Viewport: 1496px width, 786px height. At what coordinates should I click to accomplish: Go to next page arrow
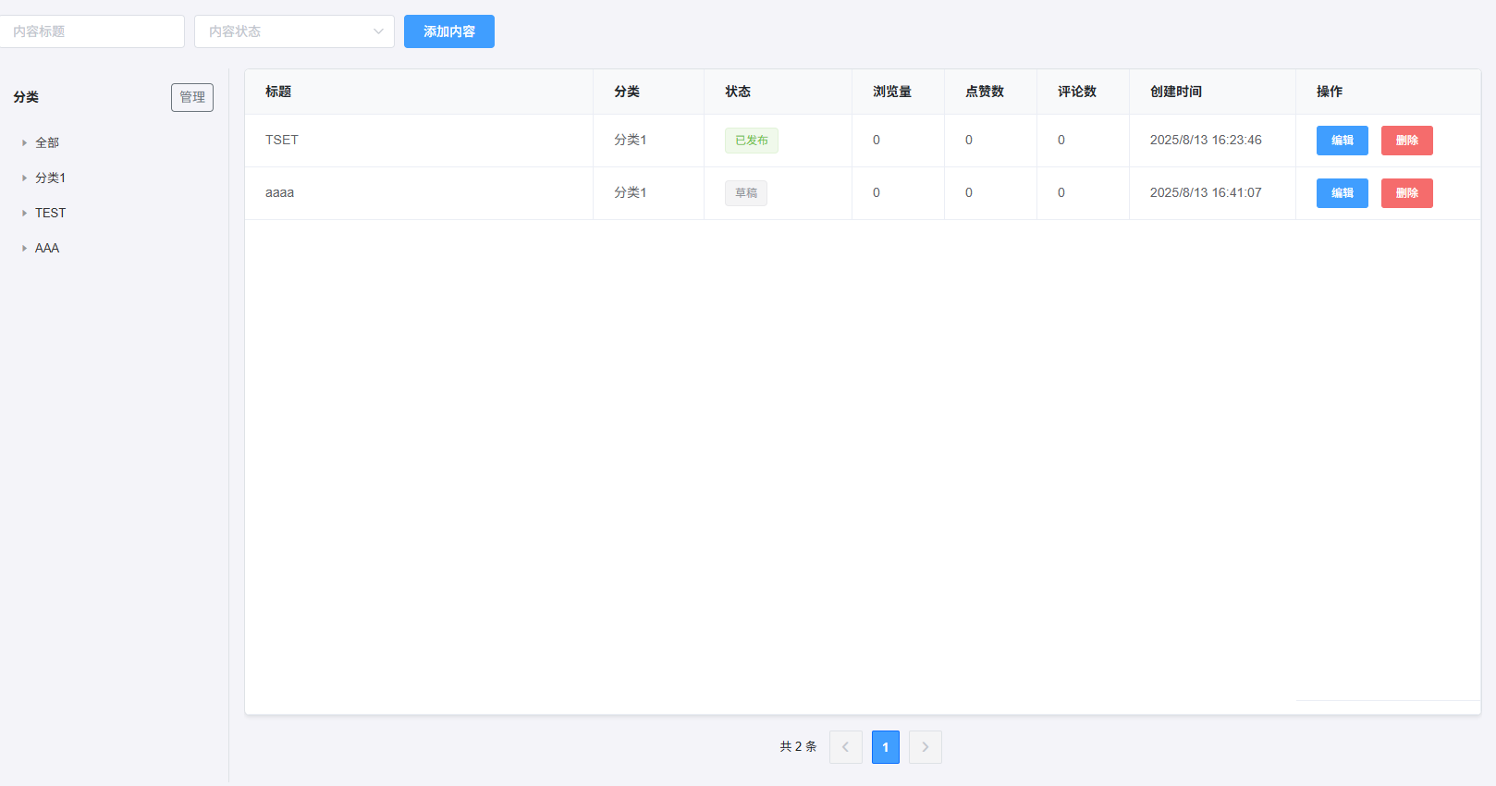[x=925, y=747]
